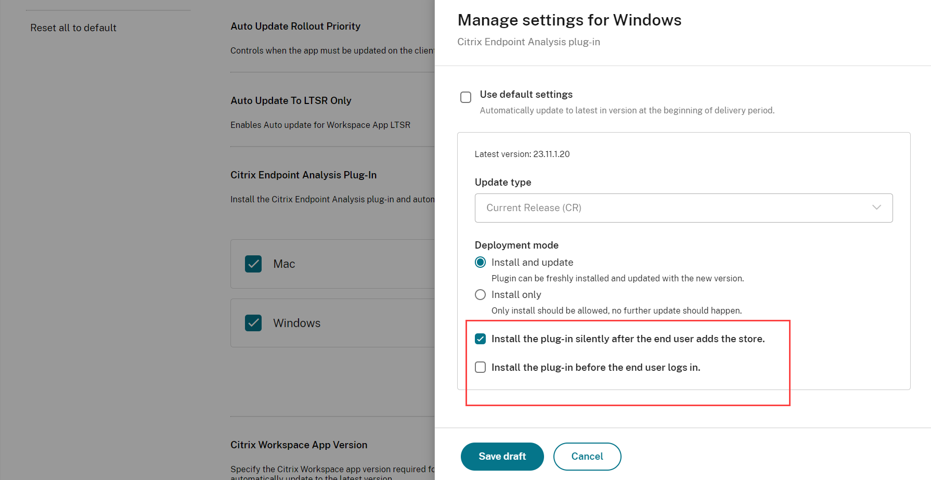Open Citrix Workspace App Version setting
931x480 pixels.
[x=299, y=445]
